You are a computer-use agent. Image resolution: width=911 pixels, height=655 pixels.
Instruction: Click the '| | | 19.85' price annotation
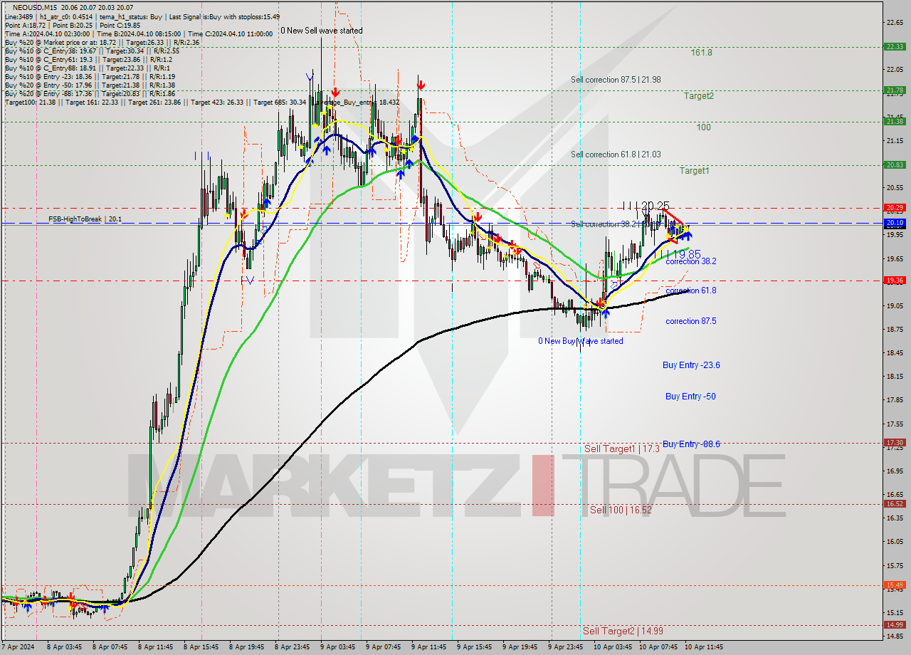coord(678,254)
